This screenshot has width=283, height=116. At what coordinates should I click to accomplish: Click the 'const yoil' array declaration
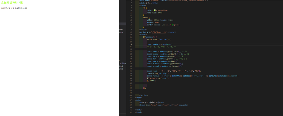coord(174,71)
